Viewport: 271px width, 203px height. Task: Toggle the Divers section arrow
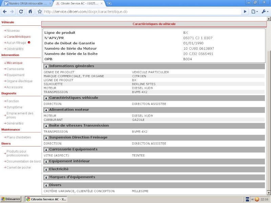[x=46, y=185]
